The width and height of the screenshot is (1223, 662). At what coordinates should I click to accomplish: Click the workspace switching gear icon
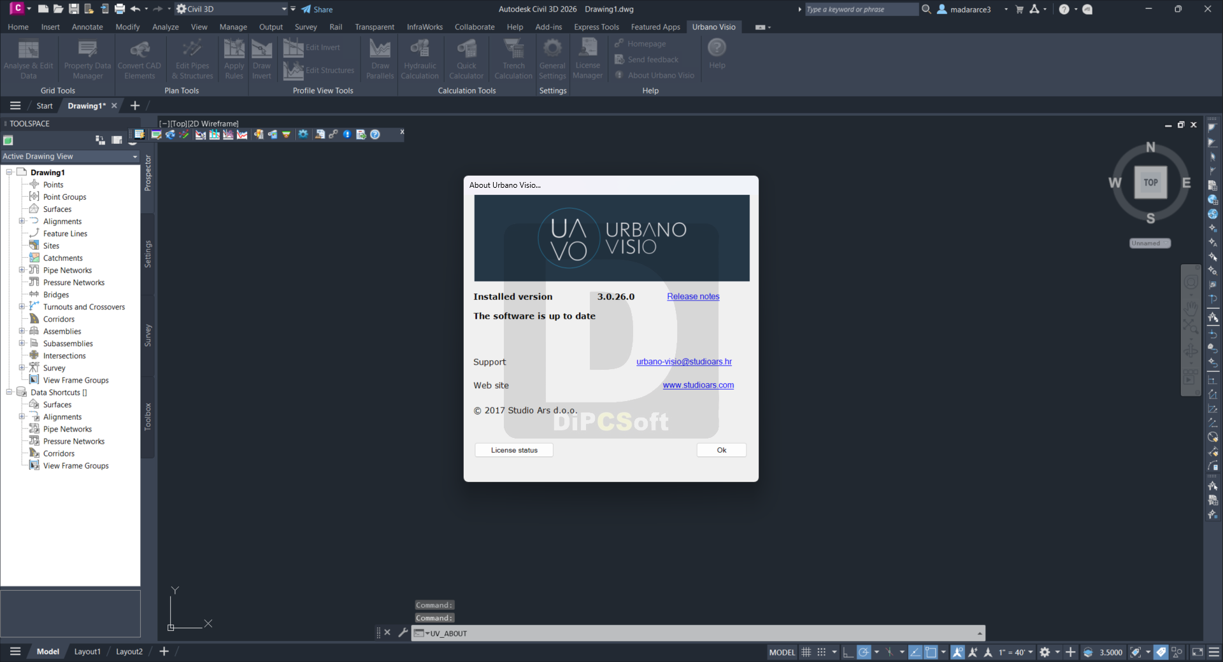pos(1045,652)
